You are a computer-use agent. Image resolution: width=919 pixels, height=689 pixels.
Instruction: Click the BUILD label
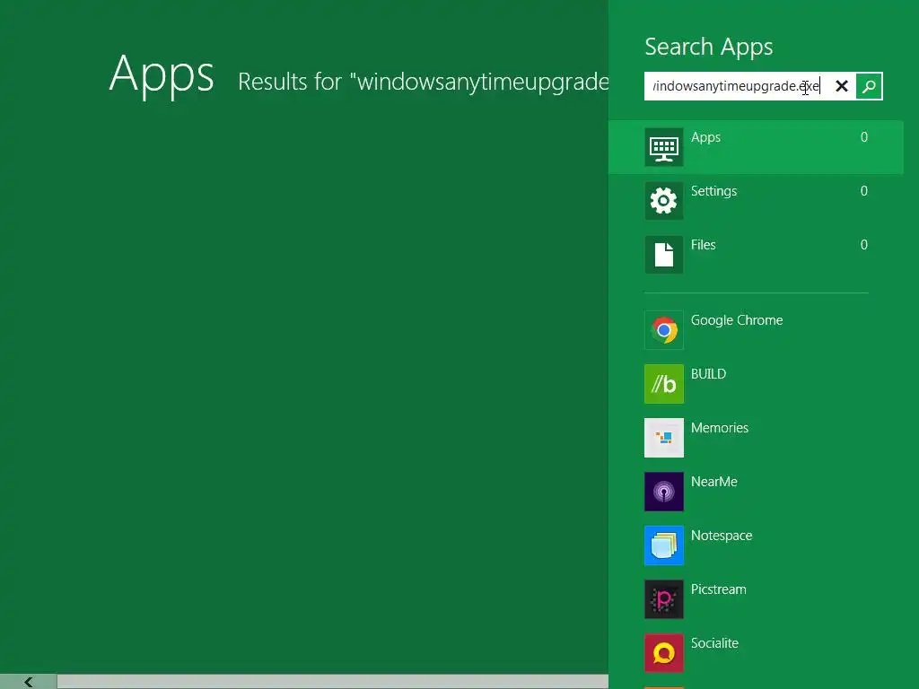click(709, 374)
